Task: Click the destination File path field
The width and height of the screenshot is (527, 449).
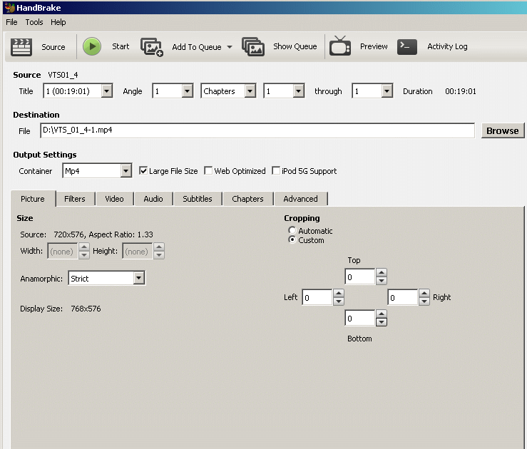Action: pos(257,130)
